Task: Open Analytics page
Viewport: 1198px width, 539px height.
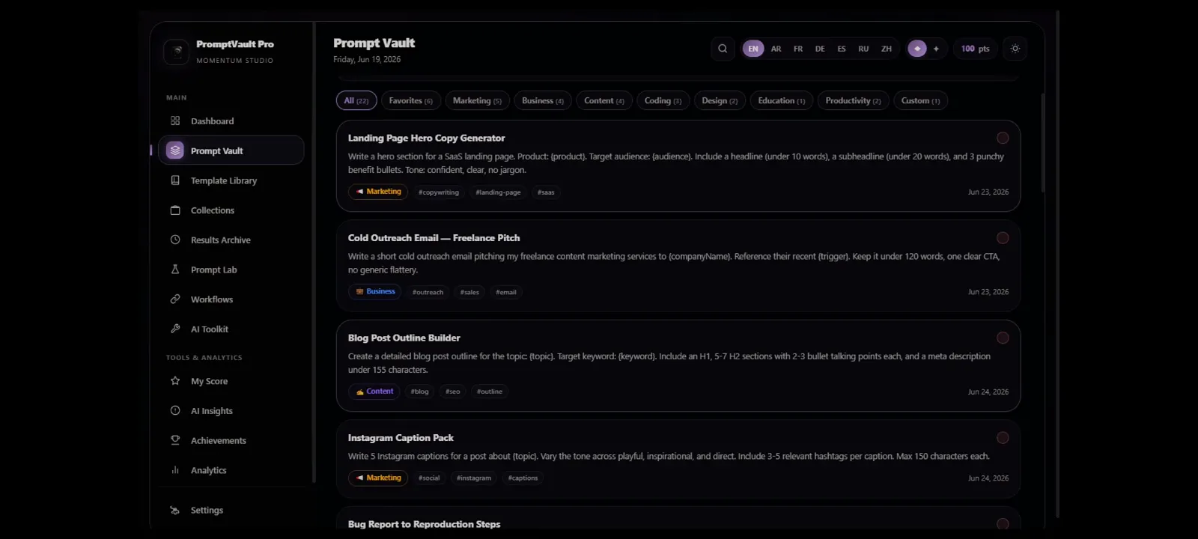Action: (231, 470)
